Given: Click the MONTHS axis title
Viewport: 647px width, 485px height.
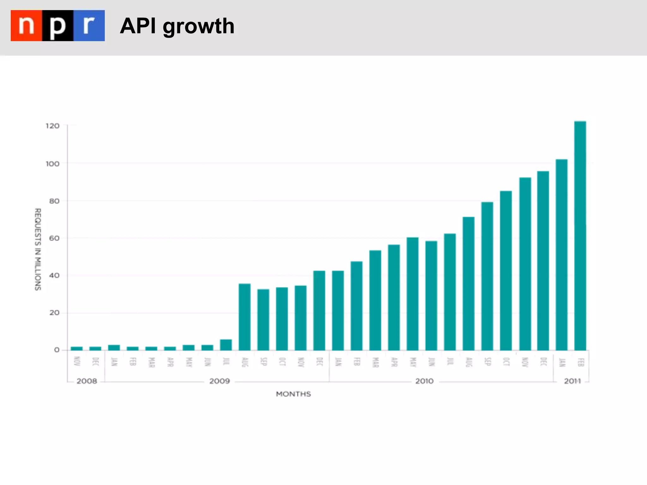Looking at the screenshot, I should click(x=293, y=394).
